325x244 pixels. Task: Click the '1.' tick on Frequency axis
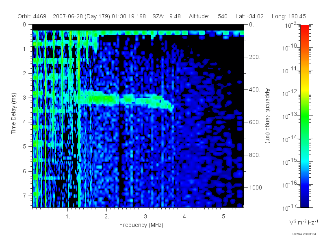[68, 217]
